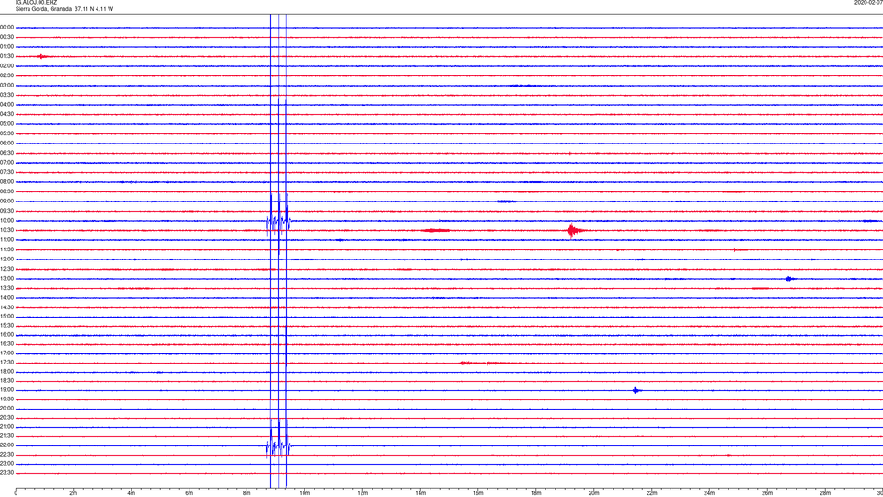
Task: Select the 08:00 time label
Action: [6, 181]
